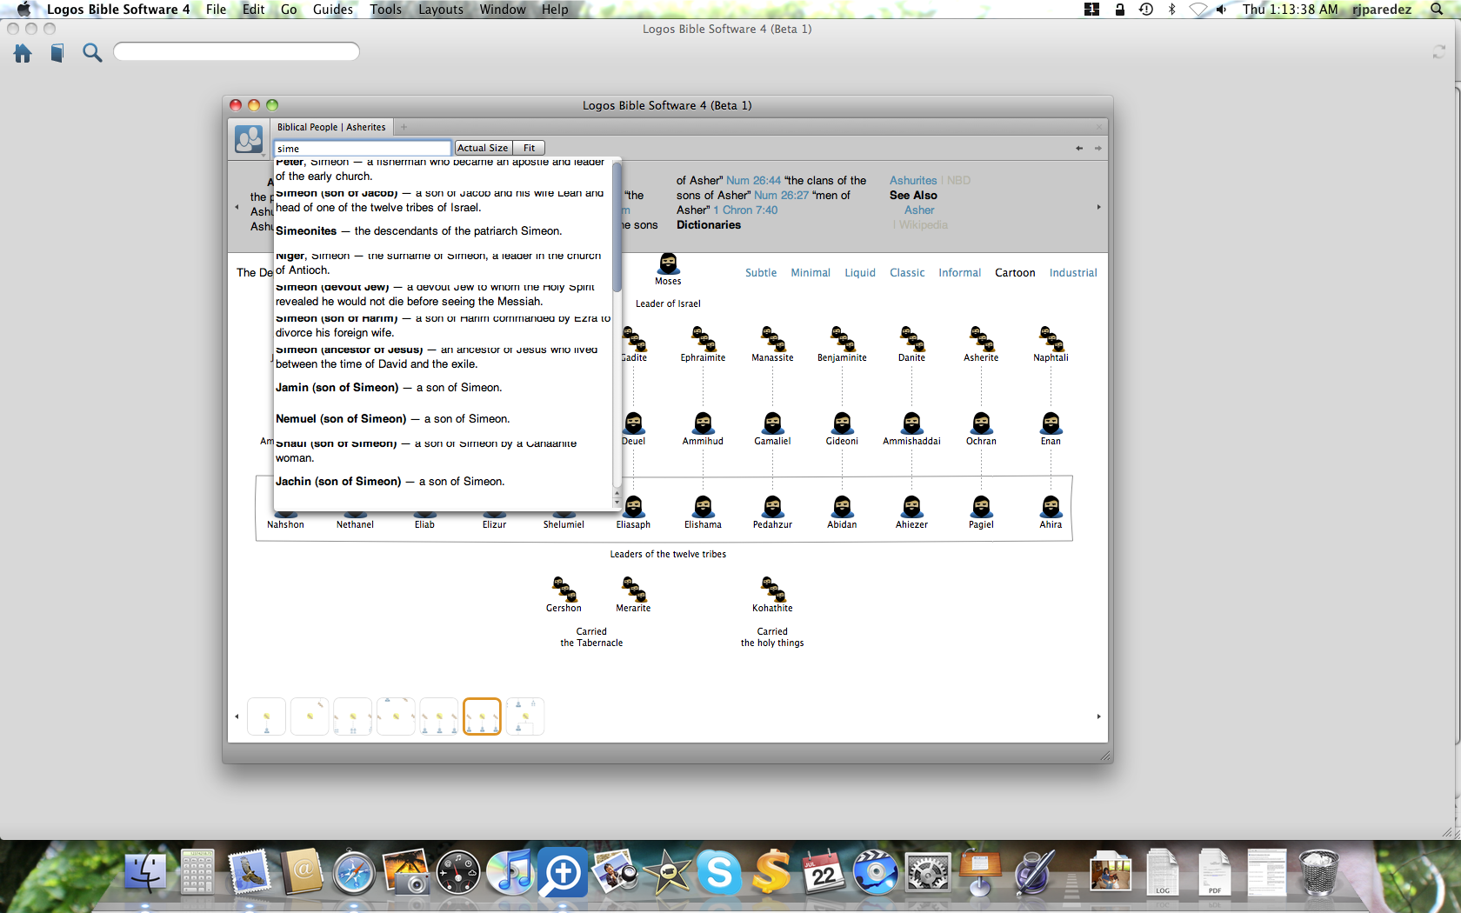Click the Abidan person icon
Image resolution: width=1461 pixels, height=913 pixels.
[x=842, y=507]
